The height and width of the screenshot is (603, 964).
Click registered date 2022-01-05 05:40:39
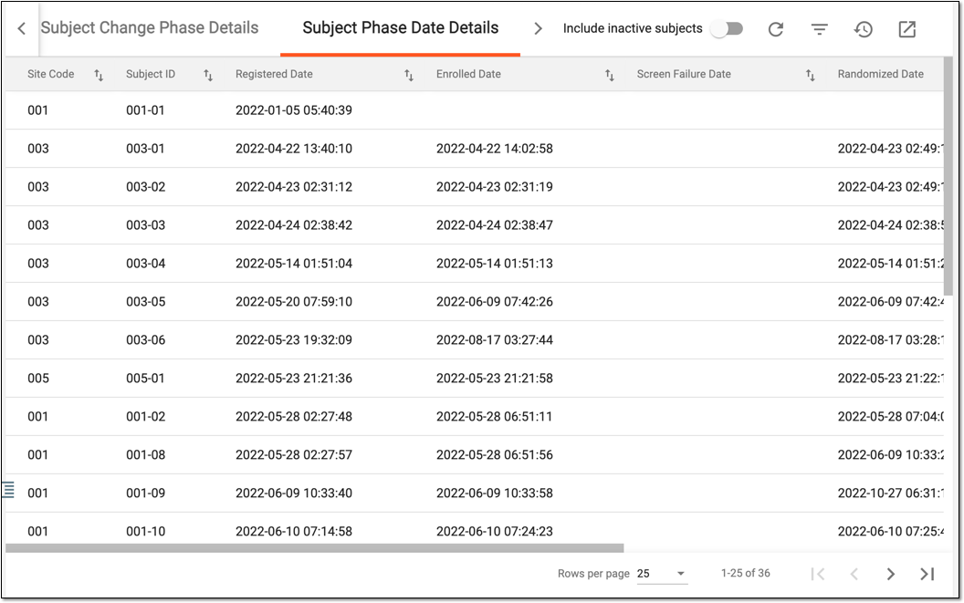click(294, 110)
